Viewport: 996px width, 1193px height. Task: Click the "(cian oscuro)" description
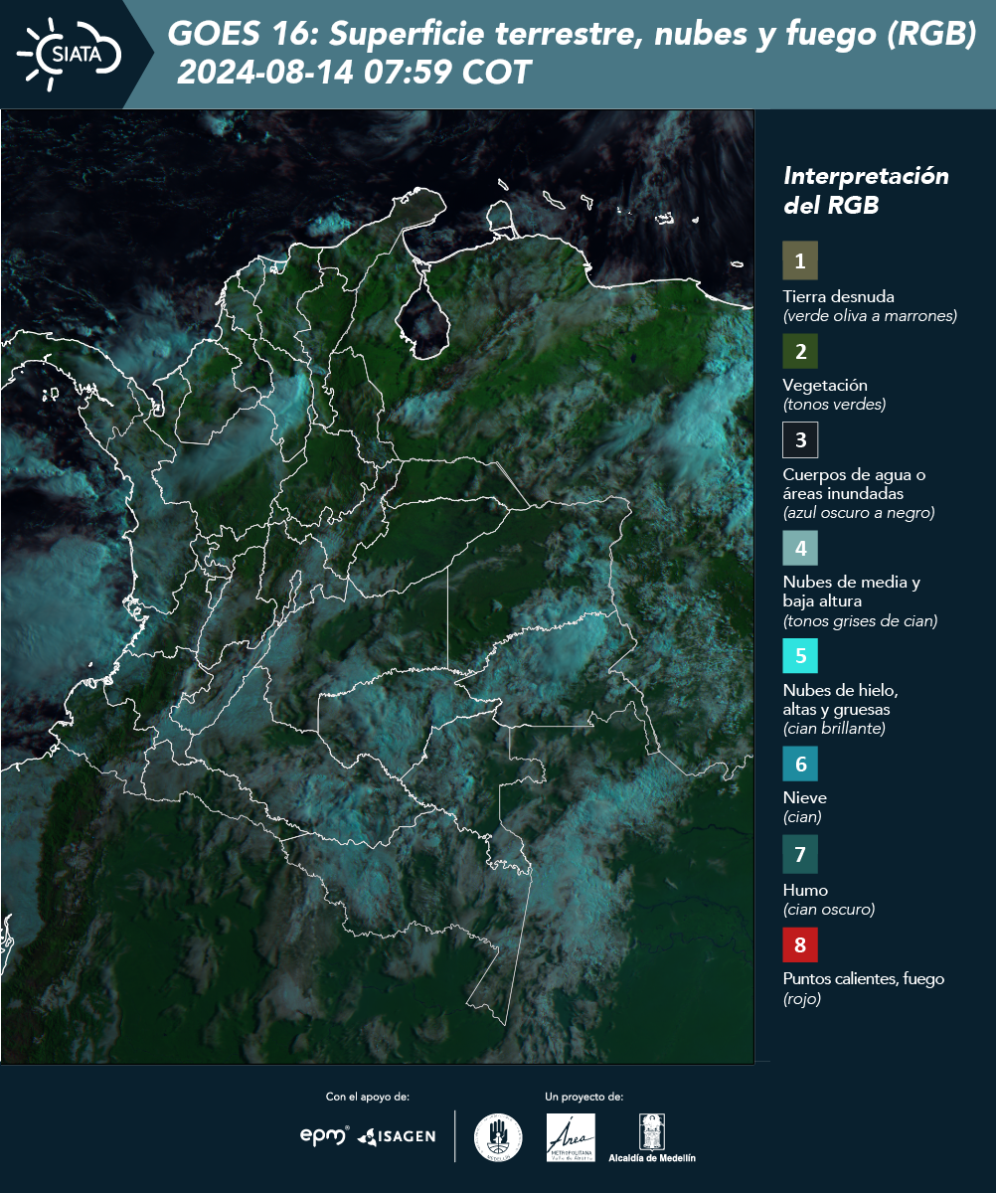click(829, 910)
